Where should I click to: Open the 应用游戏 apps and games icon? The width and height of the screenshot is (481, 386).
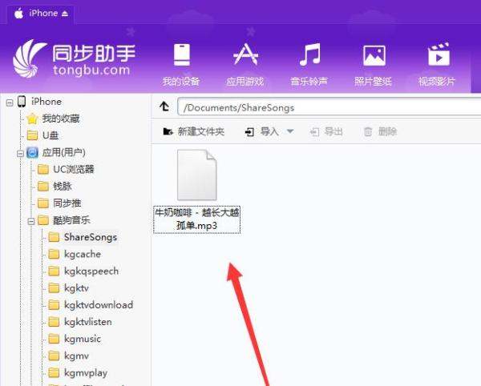pyautogui.click(x=245, y=56)
